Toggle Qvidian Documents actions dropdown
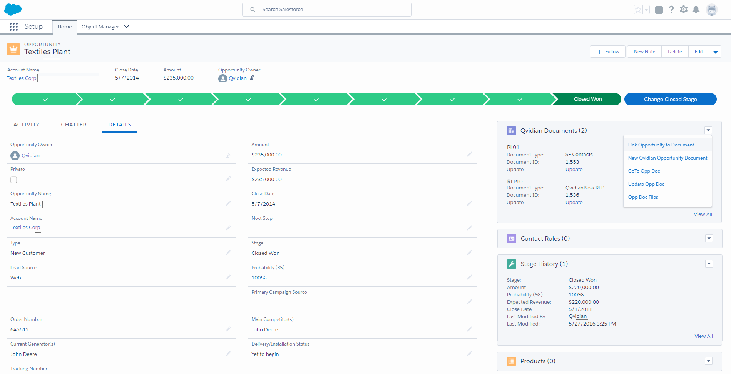731x374 pixels. point(708,130)
